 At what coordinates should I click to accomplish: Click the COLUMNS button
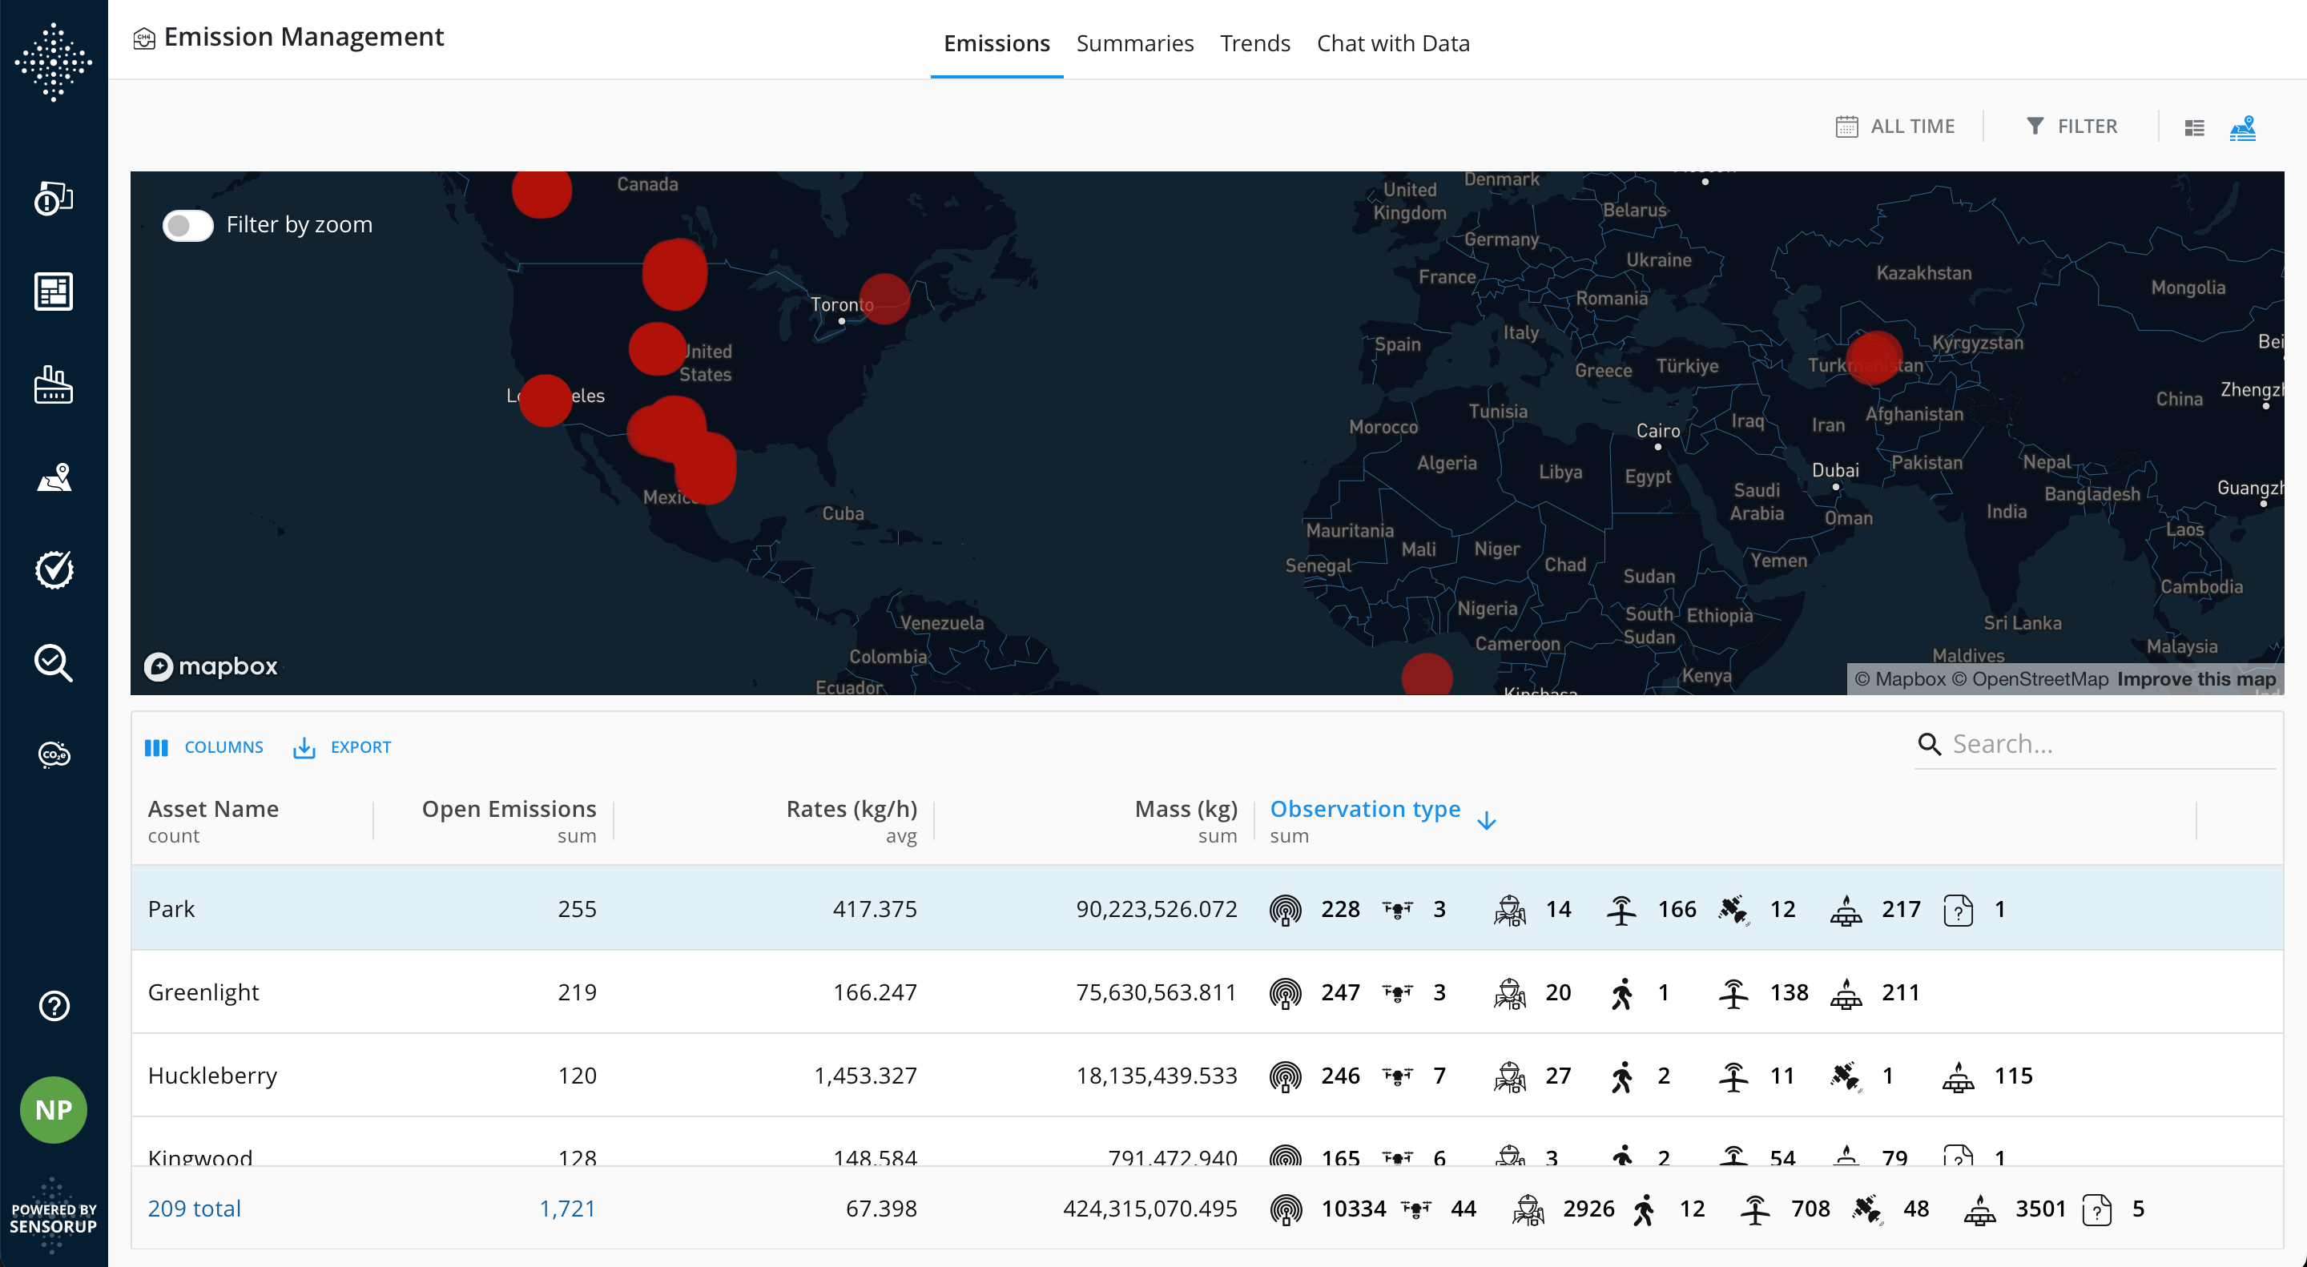click(204, 746)
